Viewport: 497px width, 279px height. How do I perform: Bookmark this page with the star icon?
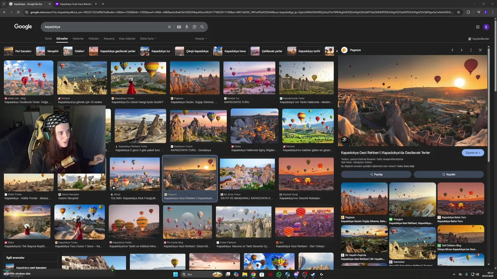[459, 12]
